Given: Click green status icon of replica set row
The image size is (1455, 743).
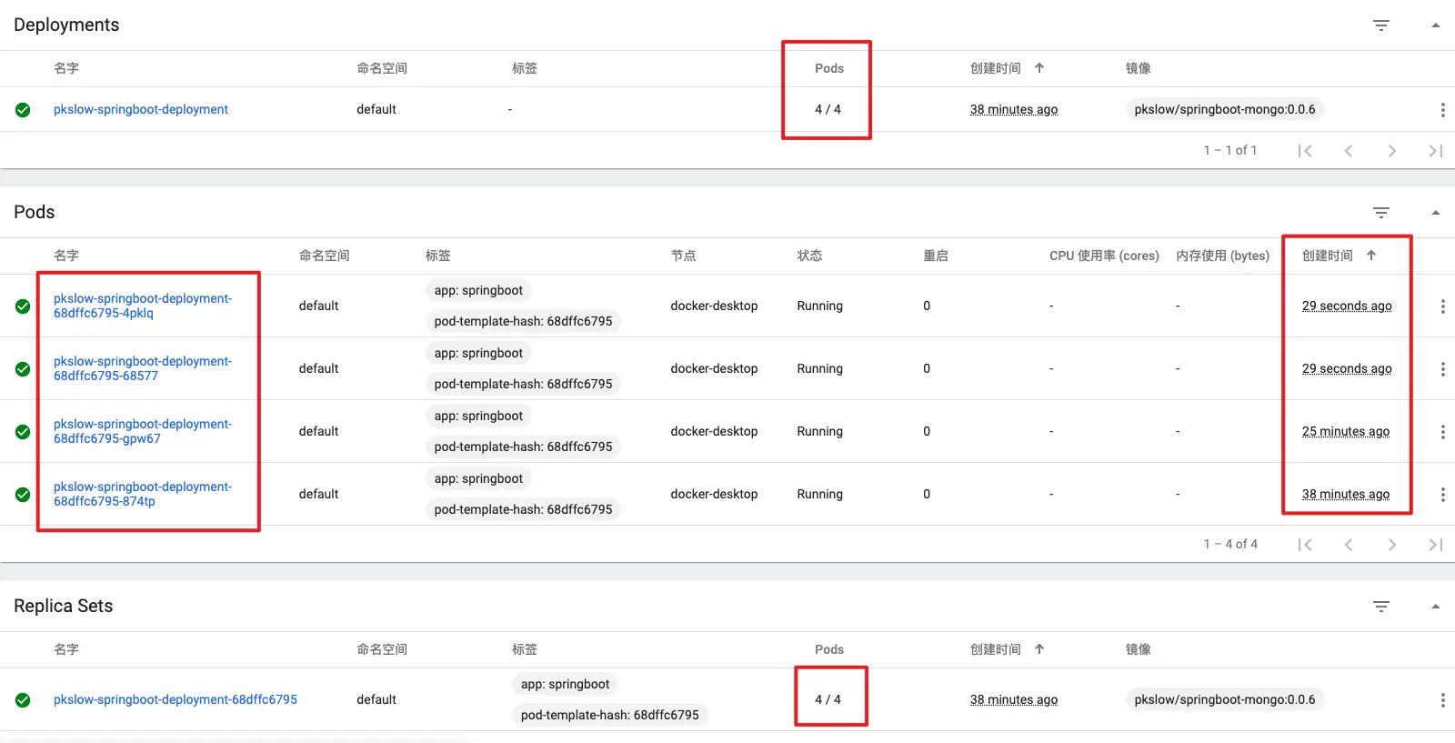Looking at the screenshot, I should (x=23, y=700).
